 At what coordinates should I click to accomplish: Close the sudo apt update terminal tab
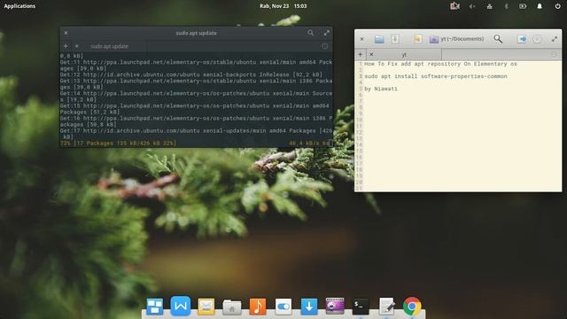click(x=77, y=46)
